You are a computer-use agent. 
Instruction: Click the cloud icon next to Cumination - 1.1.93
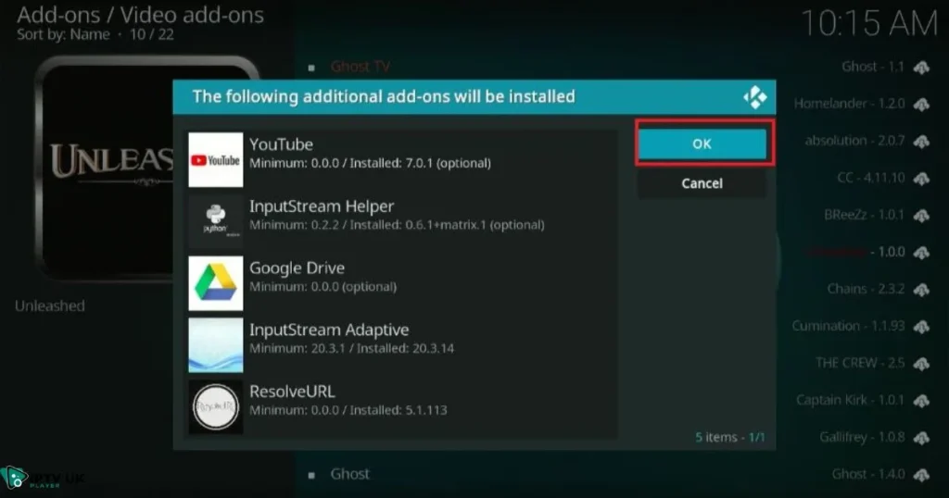point(921,327)
